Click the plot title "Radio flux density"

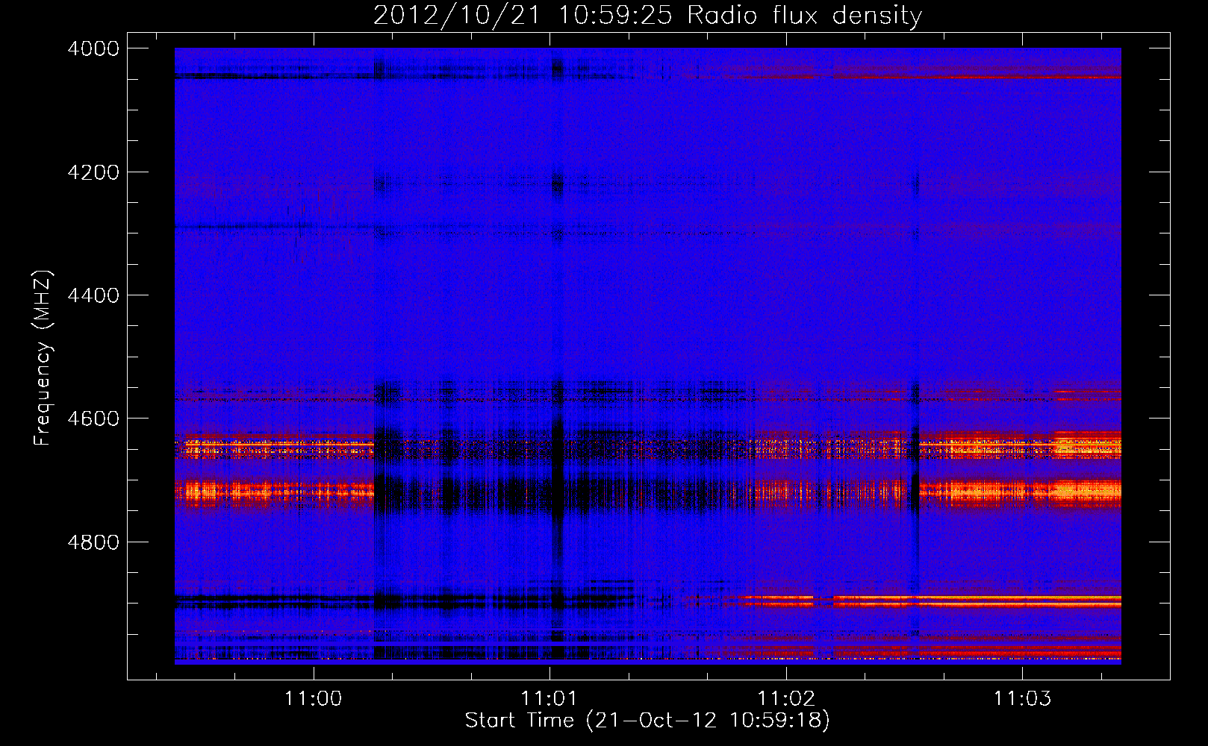coord(805,16)
